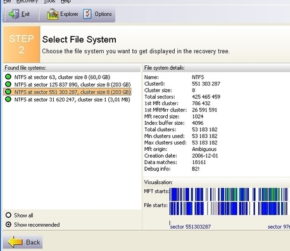Click 1st MftMirr cluster value 26 591 591
Screen dimensions: 290x251
[x=205, y=110]
